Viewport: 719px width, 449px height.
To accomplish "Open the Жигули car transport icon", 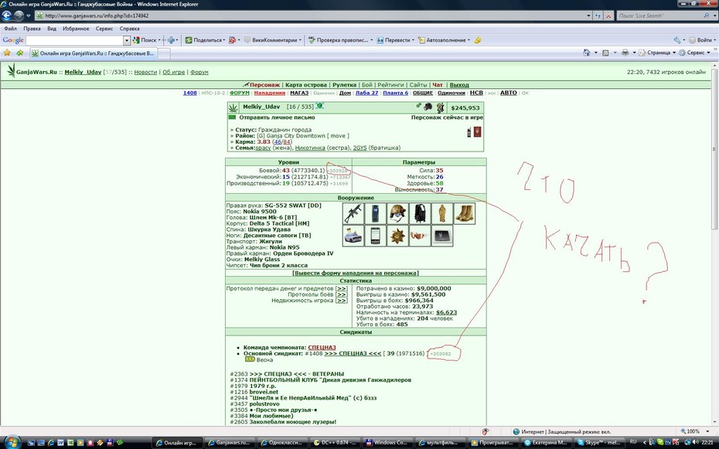I will [x=353, y=236].
